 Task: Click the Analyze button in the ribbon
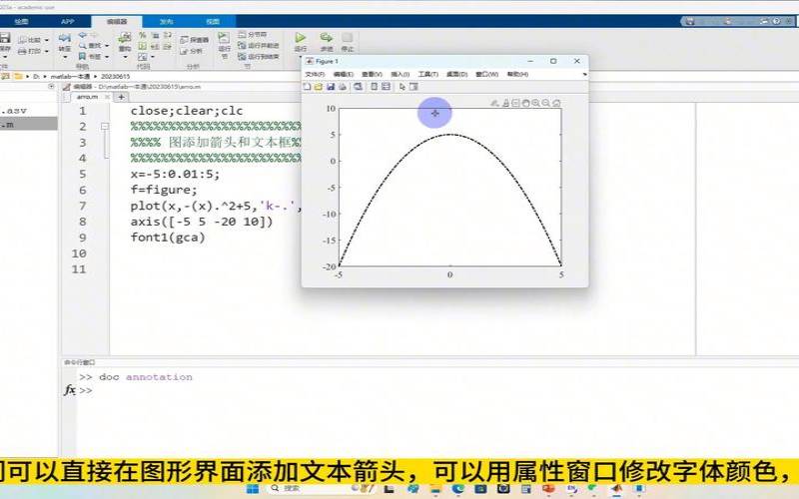(x=192, y=51)
